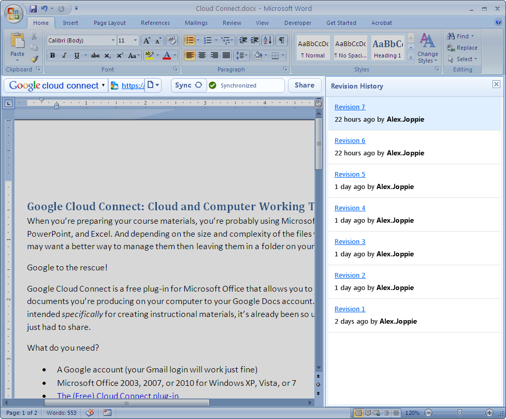Undo the last action
The height and width of the screenshot is (419, 506).
(x=44, y=9)
